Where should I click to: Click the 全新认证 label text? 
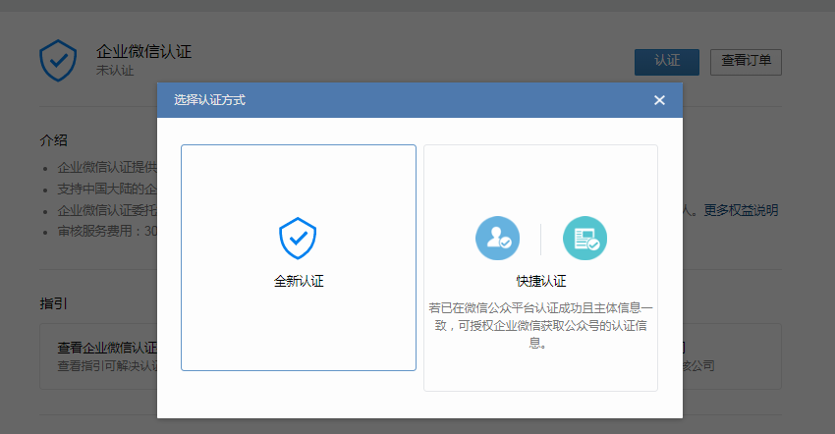coord(299,281)
